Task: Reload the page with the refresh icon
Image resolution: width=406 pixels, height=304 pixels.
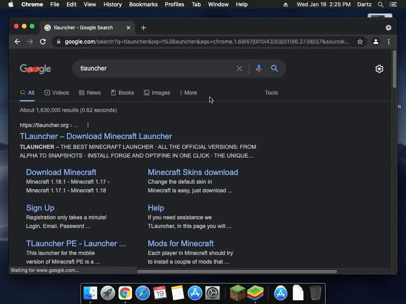Action: click(43, 42)
